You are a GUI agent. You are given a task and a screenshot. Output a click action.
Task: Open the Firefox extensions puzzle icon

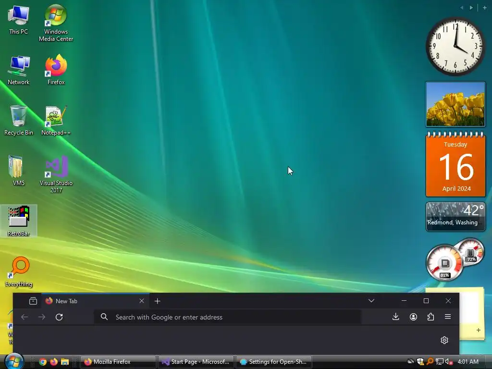pyautogui.click(x=430, y=317)
